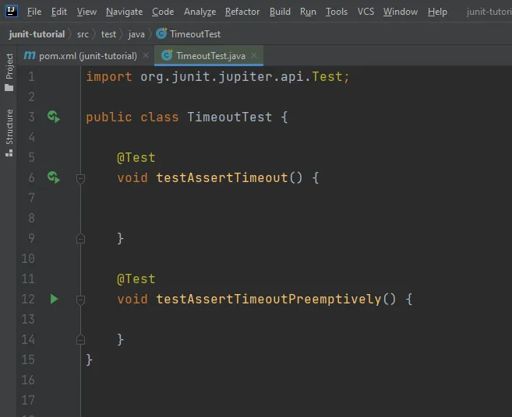
Task: Open the Project tool window
Action: 9,72
